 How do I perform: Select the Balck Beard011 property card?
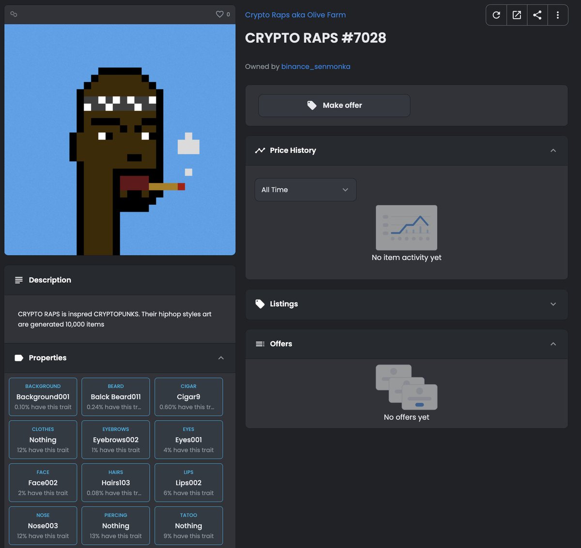pyautogui.click(x=116, y=397)
